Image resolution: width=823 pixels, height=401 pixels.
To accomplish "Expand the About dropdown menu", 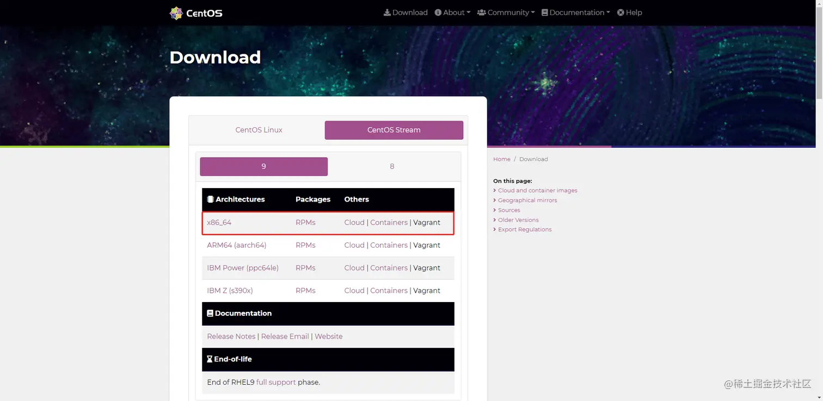I will pos(452,12).
